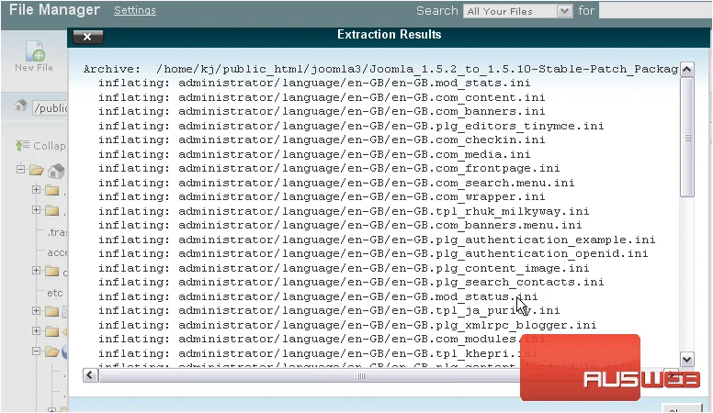
Task: Click the Collapse all icon
Action: click(x=22, y=145)
